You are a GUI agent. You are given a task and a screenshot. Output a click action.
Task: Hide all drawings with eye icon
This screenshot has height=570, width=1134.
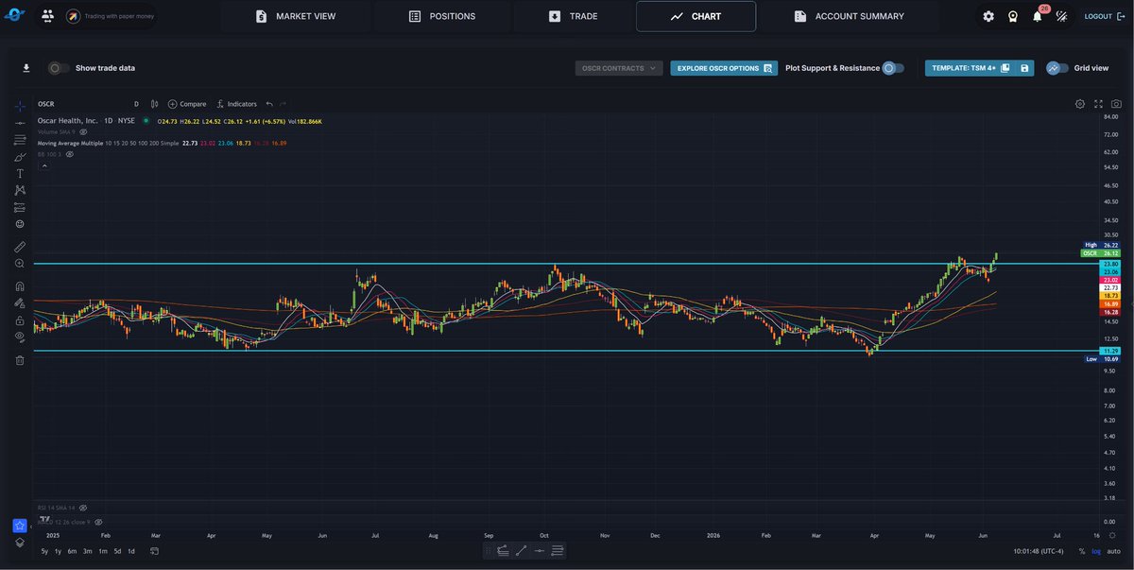[20, 337]
